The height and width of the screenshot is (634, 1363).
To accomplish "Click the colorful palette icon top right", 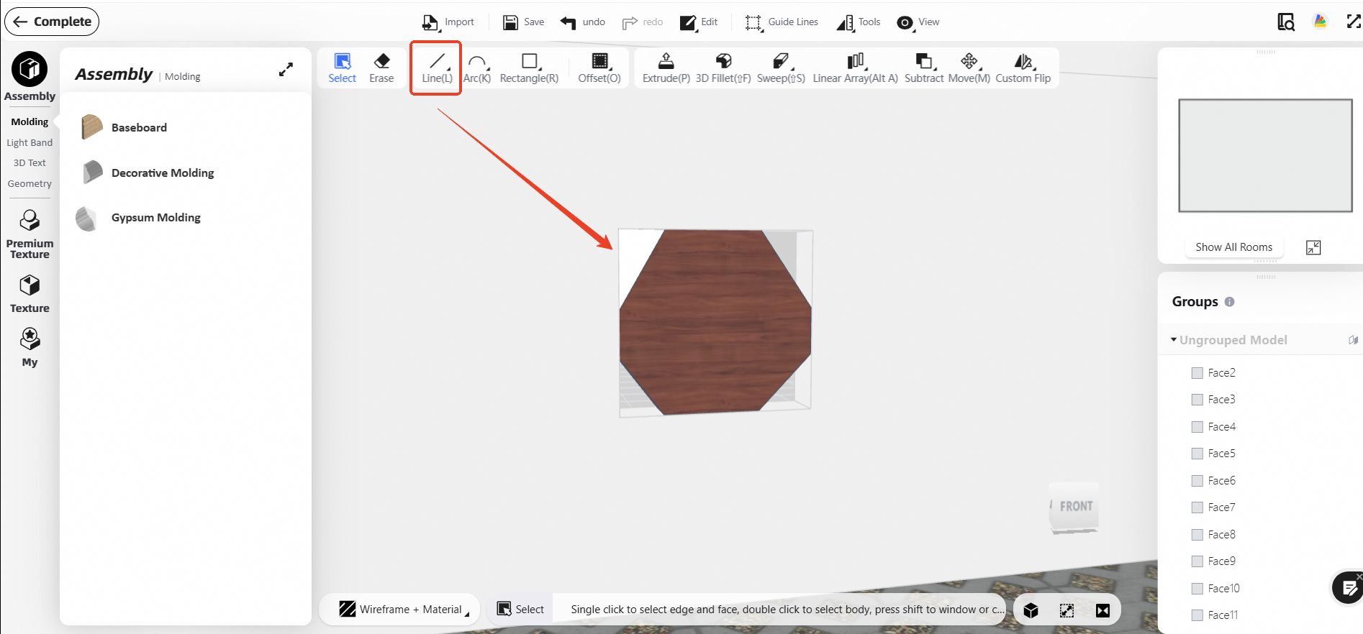I will click(x=1320, y=22).
